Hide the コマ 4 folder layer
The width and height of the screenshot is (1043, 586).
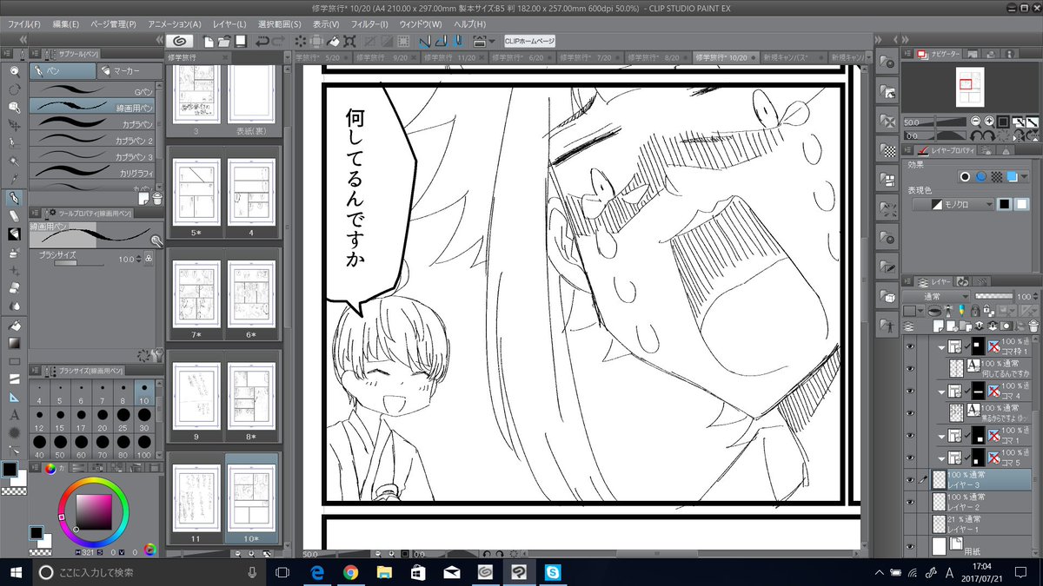911,391
